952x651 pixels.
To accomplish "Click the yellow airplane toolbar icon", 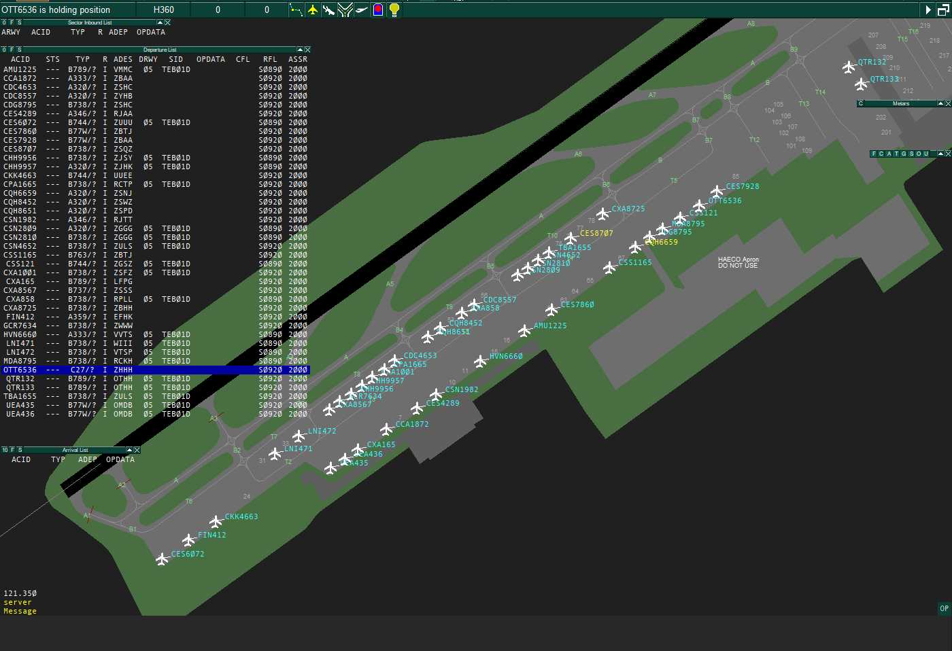I will point(313,10).
